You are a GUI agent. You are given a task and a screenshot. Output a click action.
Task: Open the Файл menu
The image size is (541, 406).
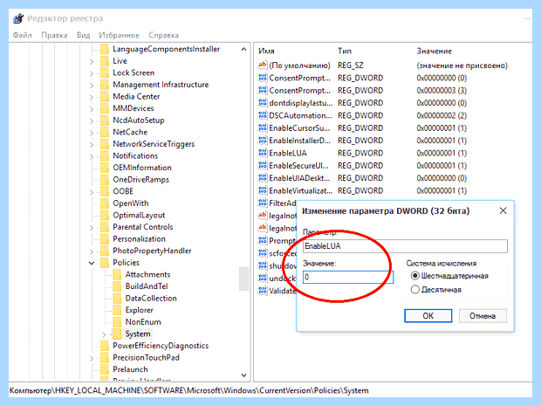[22, 35]
